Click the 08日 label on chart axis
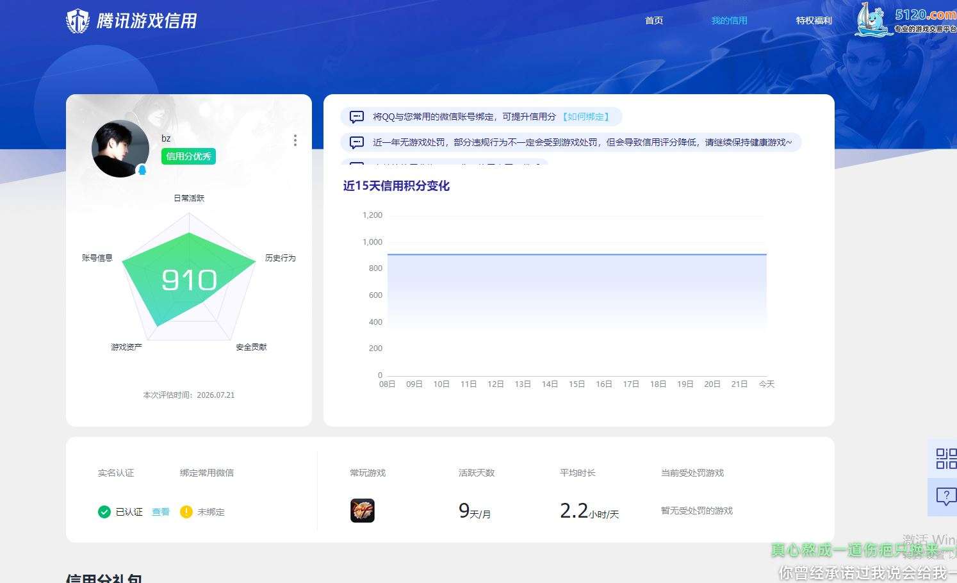Image resolution: width=957 pixels, height=583 pixels. coord(388,384)
